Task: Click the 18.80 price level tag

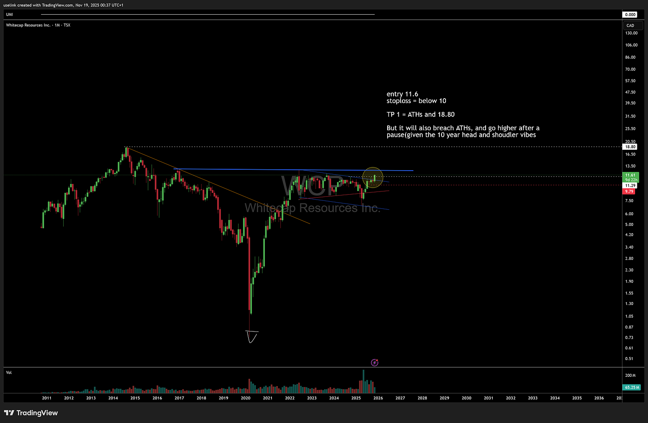Action: point(630,147)
